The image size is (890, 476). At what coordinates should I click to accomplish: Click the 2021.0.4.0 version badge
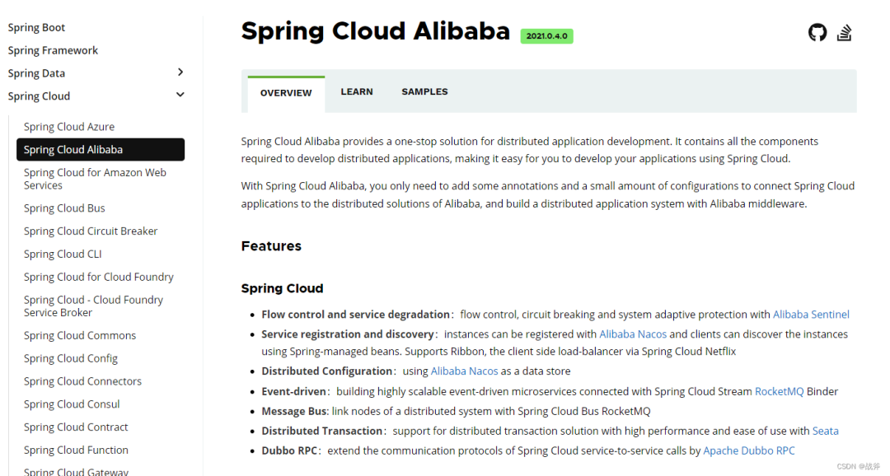point(546,35)
